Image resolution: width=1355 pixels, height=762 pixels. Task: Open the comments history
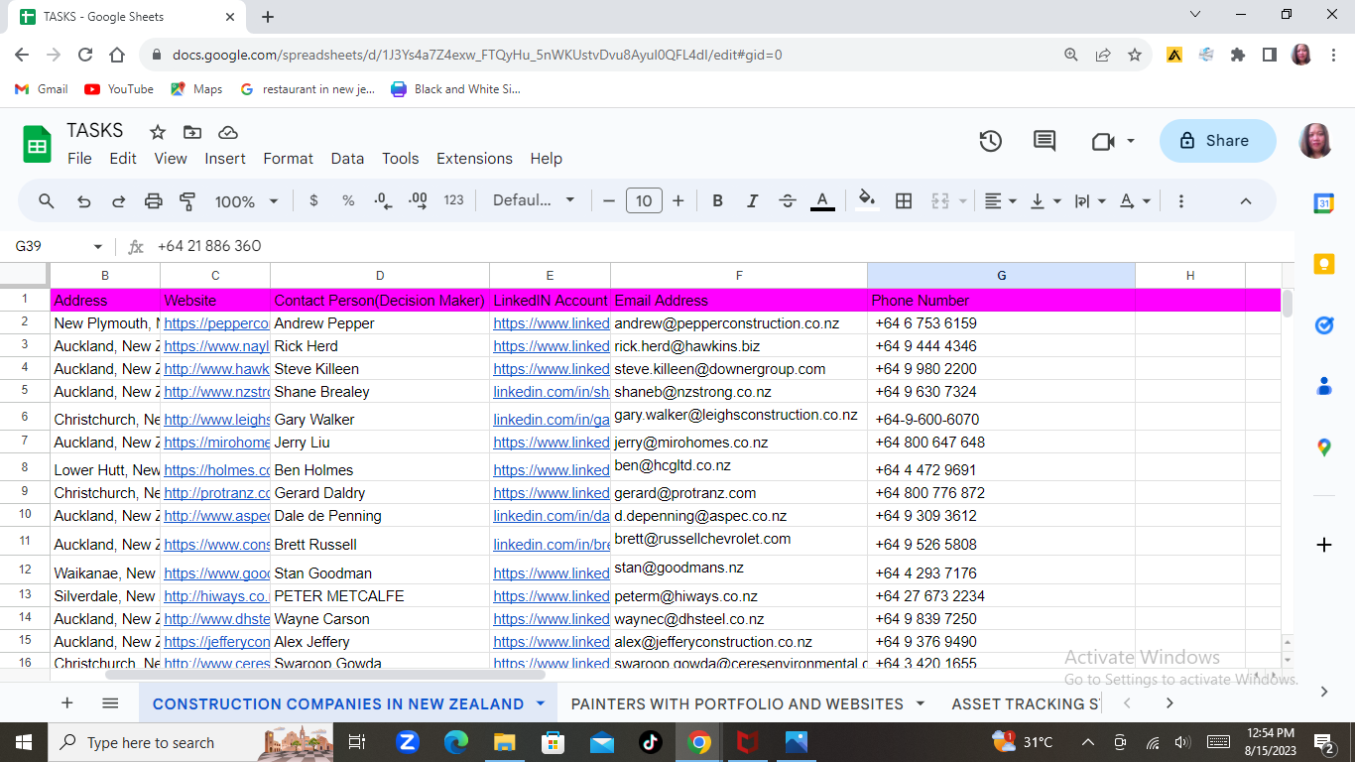pos(1045,141)
